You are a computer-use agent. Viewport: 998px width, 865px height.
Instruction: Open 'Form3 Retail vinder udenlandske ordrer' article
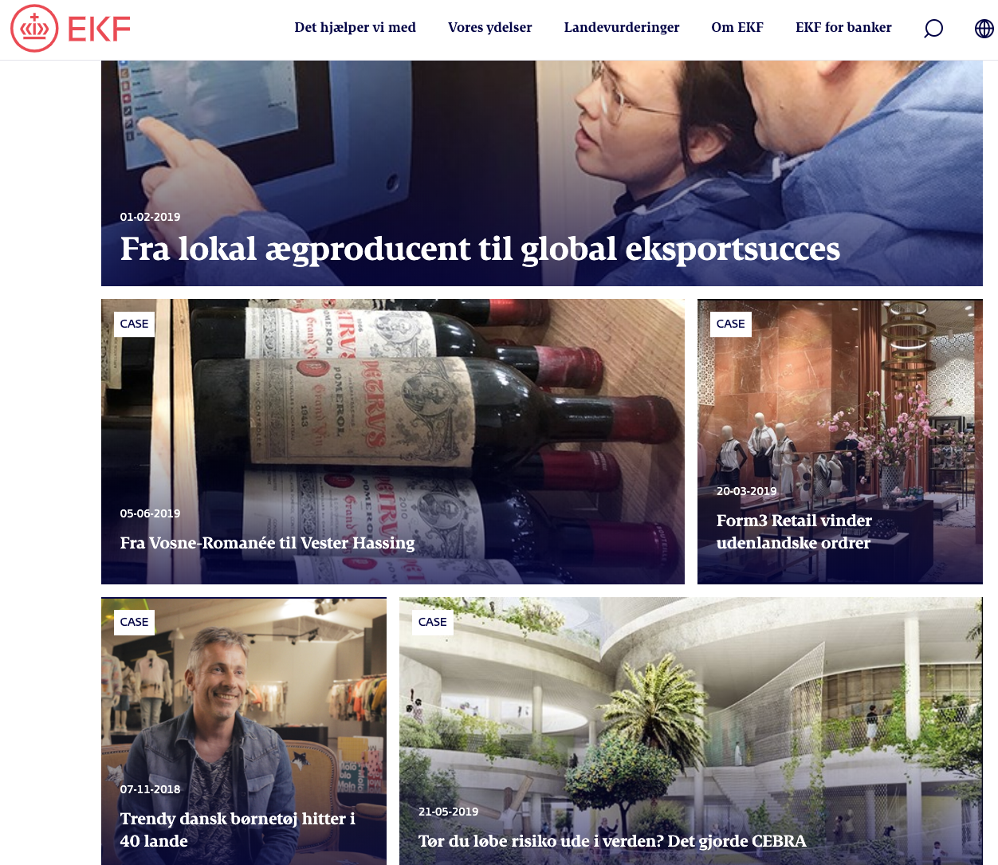click(794, 532)
